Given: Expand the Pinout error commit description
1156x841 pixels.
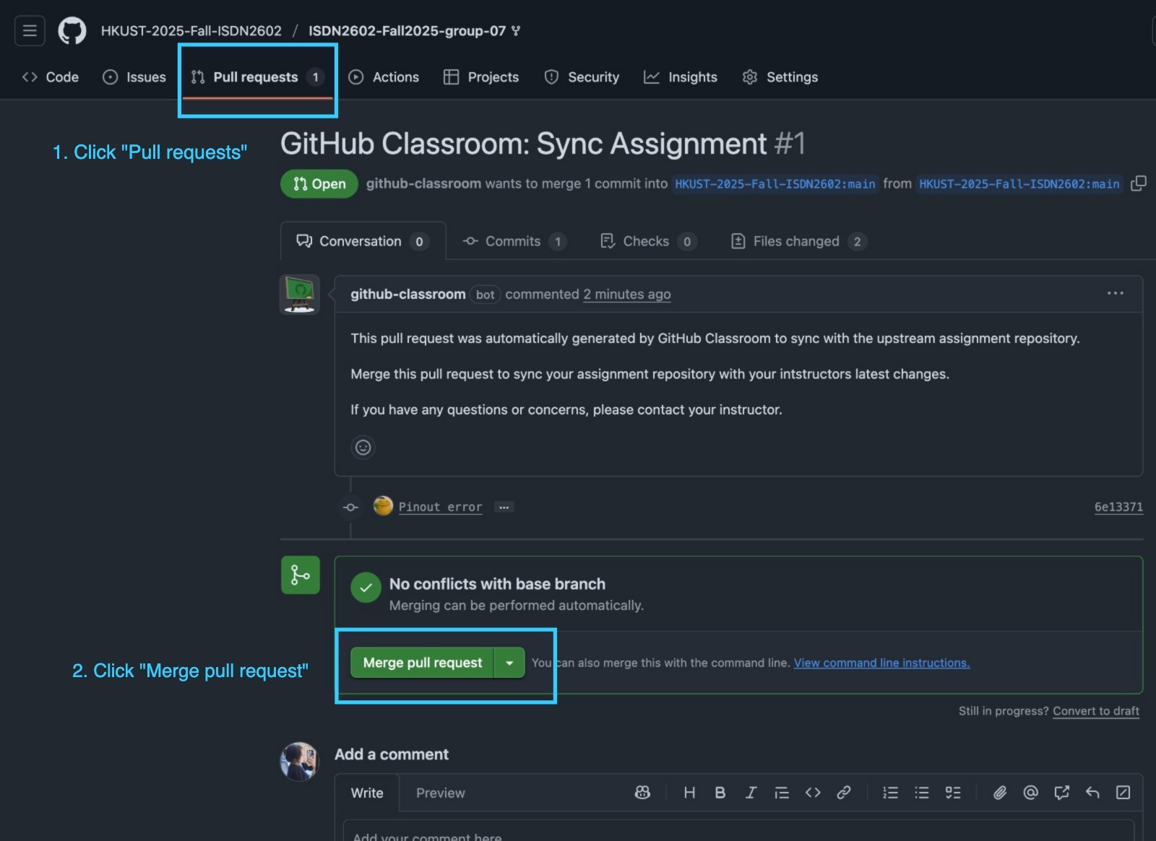Looking at the screenshot, I should (504, 507).
